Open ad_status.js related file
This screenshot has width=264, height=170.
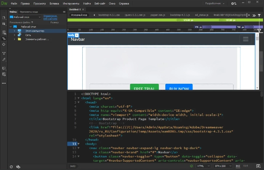tap(202, 15)
